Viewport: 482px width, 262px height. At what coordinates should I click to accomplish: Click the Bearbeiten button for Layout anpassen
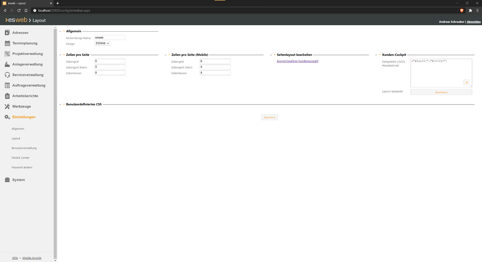tap(441, 92)
